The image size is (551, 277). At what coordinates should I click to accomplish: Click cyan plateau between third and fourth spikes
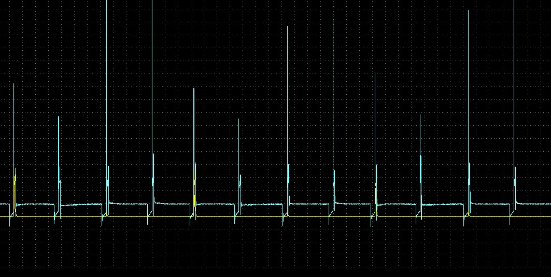[x=130, y=203]
